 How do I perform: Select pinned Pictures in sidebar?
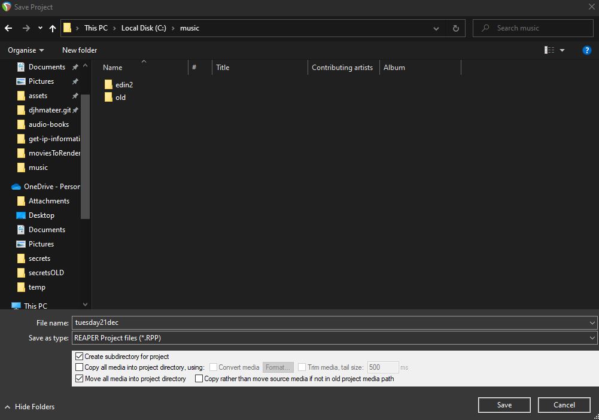pyautogui.click(x=41, y=81)
